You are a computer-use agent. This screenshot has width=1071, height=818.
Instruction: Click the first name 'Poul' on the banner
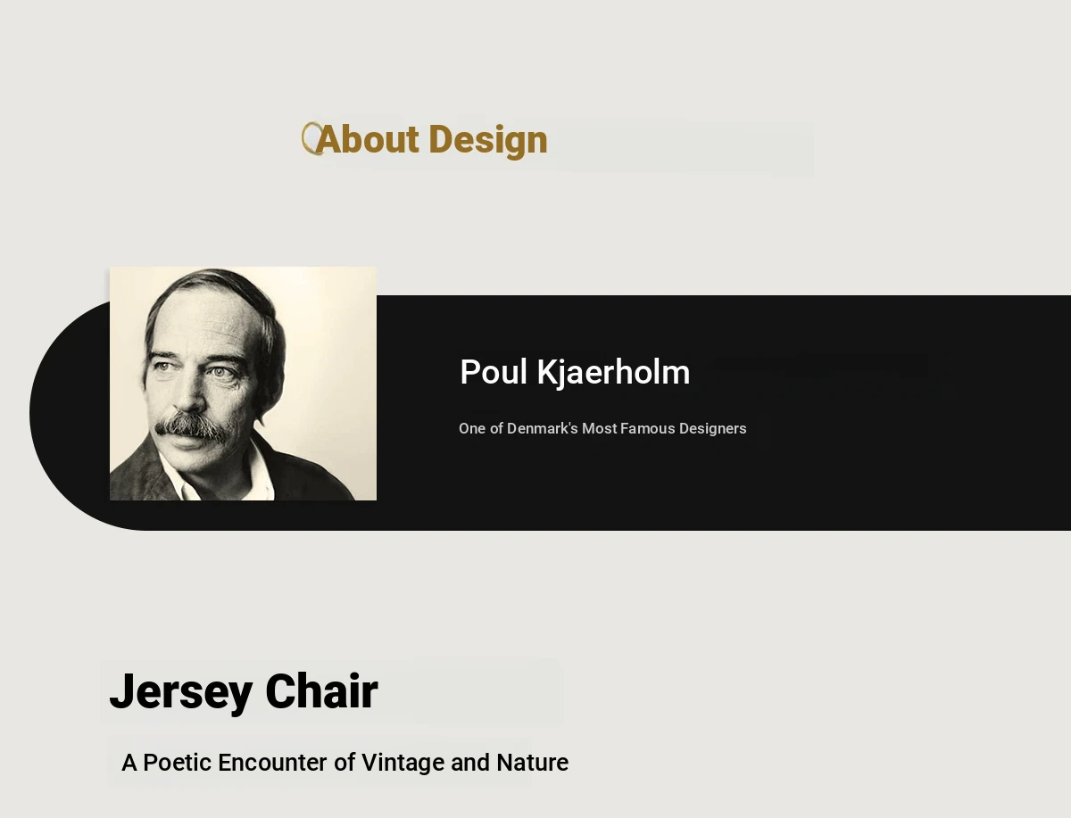click(494, 372)
